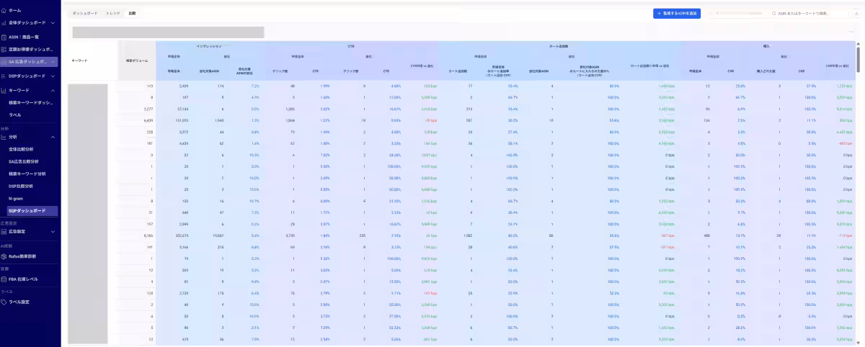Open Rufus簡単診断 page
Screen dimensions: 865x347
click(x=22, y=256)
